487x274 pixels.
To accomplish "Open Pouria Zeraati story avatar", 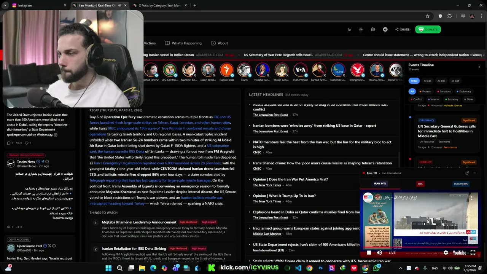I will tap(376, 70).
